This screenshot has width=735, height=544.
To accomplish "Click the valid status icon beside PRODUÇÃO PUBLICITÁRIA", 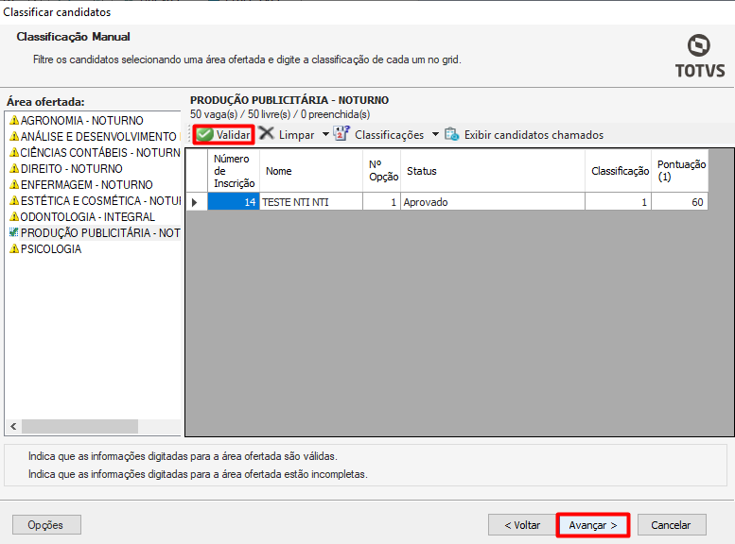I will click(13, 233).
